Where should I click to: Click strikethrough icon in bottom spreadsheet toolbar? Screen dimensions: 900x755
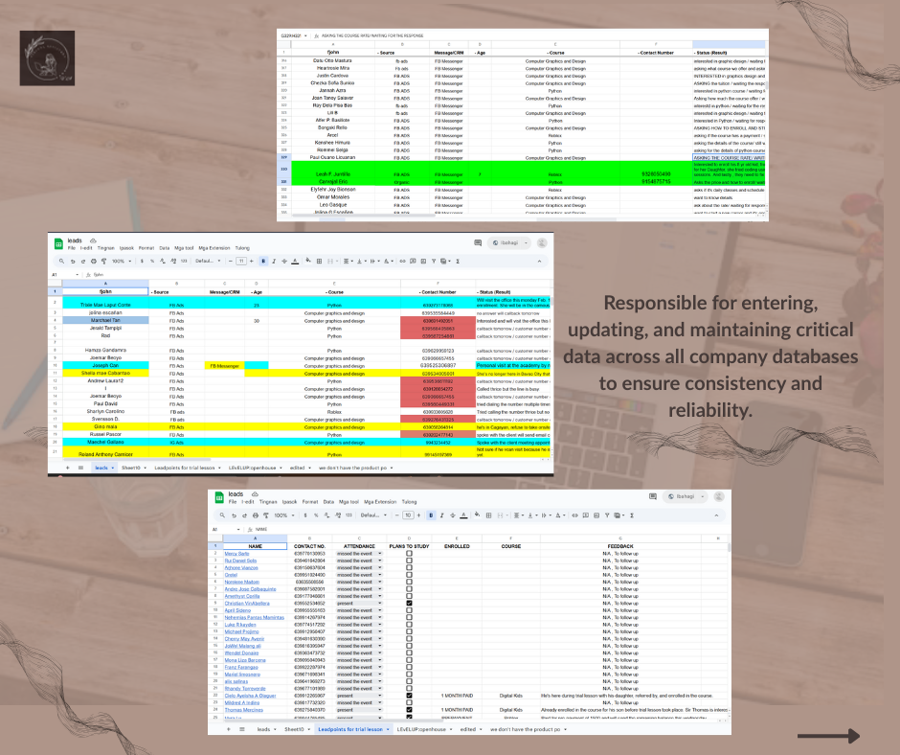click(452, 515)
